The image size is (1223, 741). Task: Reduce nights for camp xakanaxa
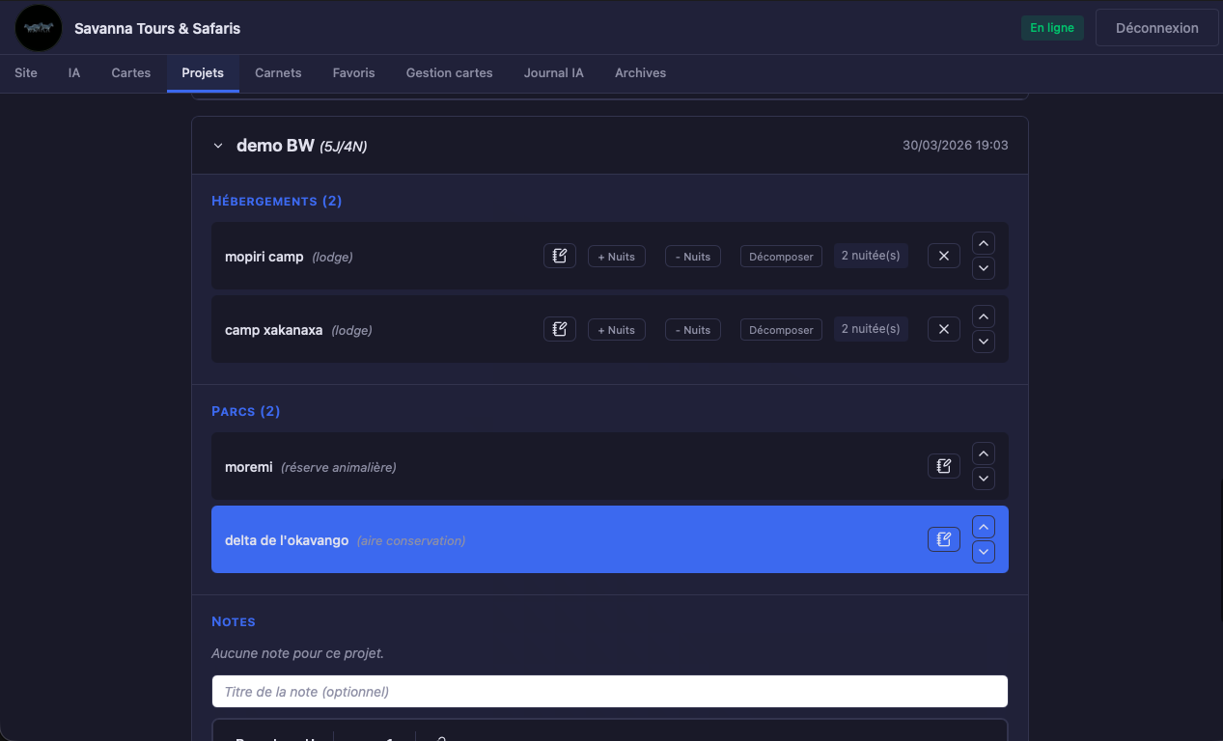click(693, 330)
